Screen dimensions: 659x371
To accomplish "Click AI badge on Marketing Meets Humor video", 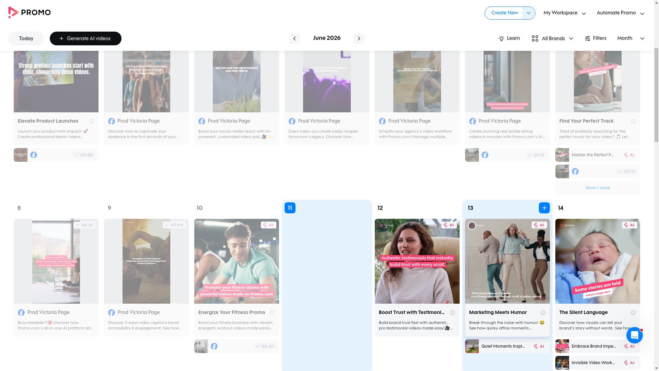I will coord(539,225).
